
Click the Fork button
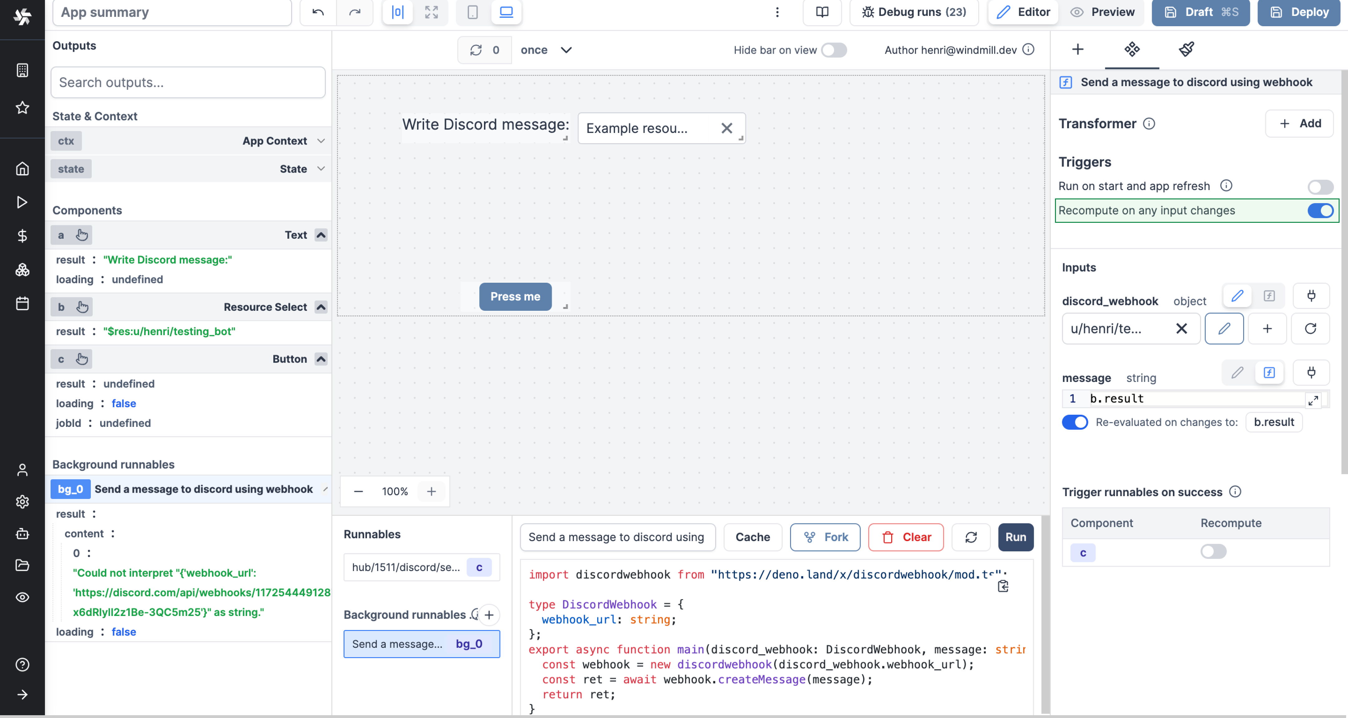[825, 537]
